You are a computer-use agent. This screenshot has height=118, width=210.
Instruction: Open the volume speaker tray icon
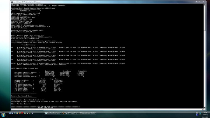point(200,115)
